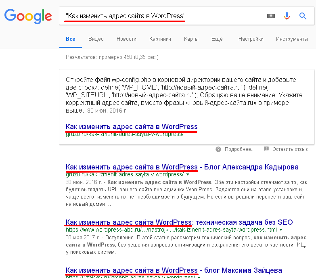Switch to the Новости tab

pos(126,39)
